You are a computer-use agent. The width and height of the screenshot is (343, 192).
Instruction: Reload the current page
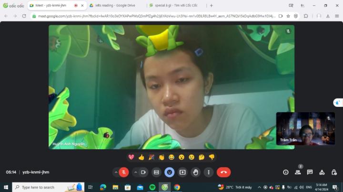coord(24,16)
